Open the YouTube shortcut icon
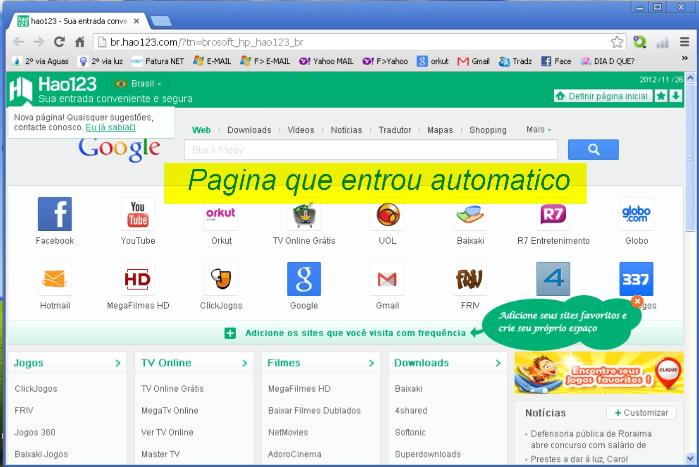 coord(138,214)
